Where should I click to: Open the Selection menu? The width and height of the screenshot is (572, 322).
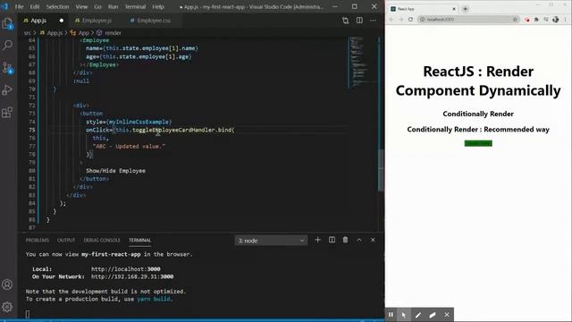57,6
